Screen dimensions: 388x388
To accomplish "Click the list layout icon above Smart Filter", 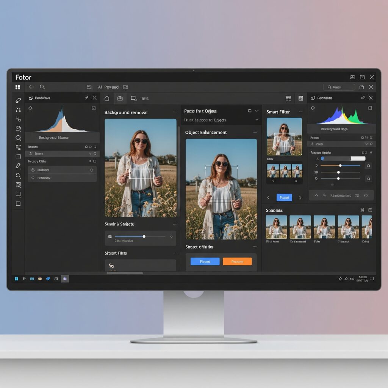I will (x=288, y=98).
